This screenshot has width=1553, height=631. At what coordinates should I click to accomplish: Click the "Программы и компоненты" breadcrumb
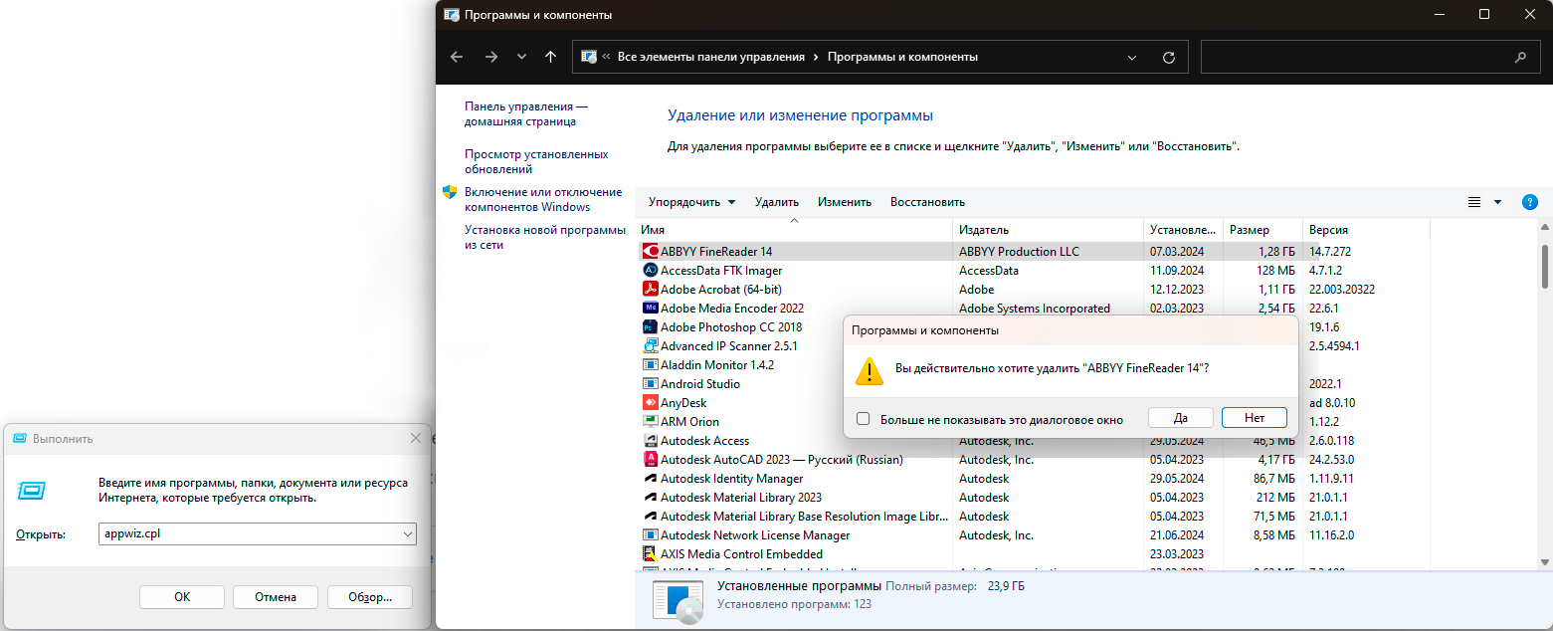coord(902,57)
